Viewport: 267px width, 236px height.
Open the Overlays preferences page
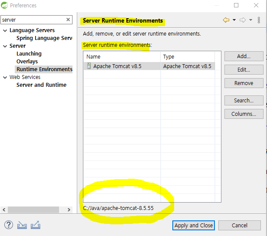27,62
